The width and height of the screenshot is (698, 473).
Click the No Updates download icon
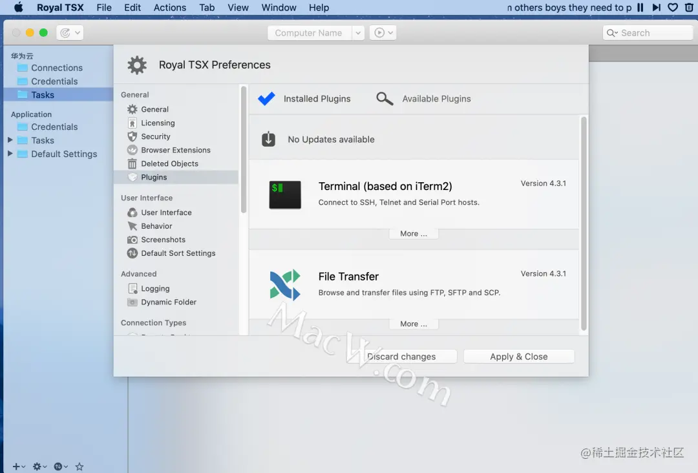(268, 139)
